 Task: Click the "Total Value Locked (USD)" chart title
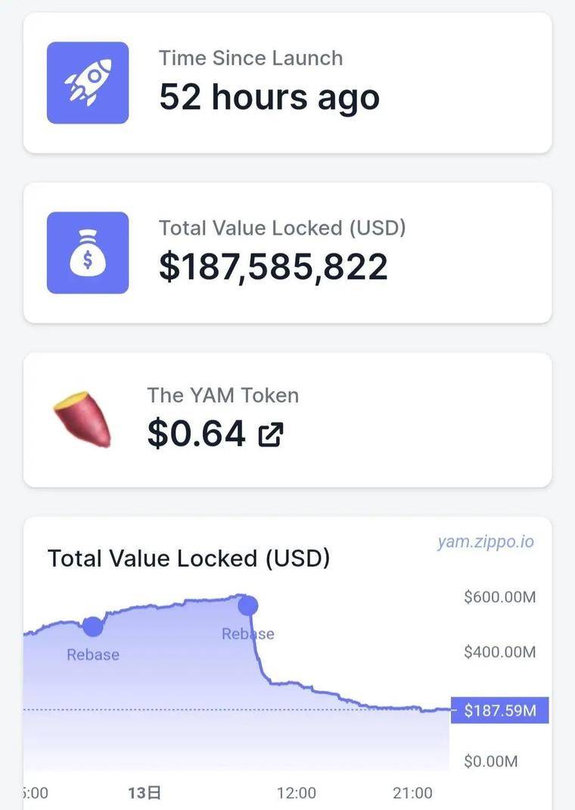pos(189,559)
